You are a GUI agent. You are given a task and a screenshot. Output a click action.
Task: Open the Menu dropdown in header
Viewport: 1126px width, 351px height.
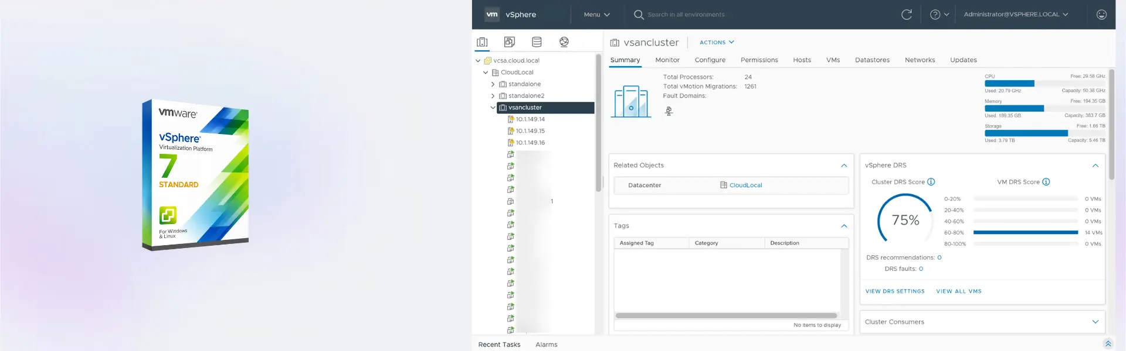tap(597, 15)
